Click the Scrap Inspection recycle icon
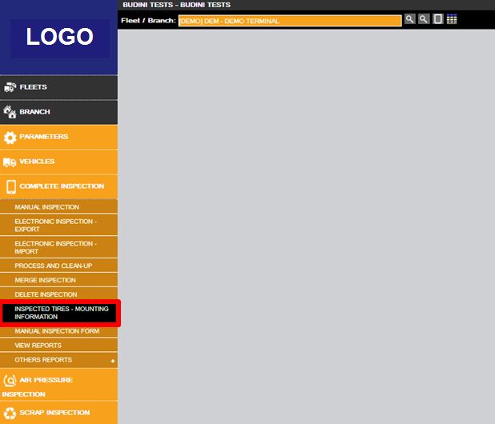The height and width of the screenshot is (424, 495). click(10, 413)
